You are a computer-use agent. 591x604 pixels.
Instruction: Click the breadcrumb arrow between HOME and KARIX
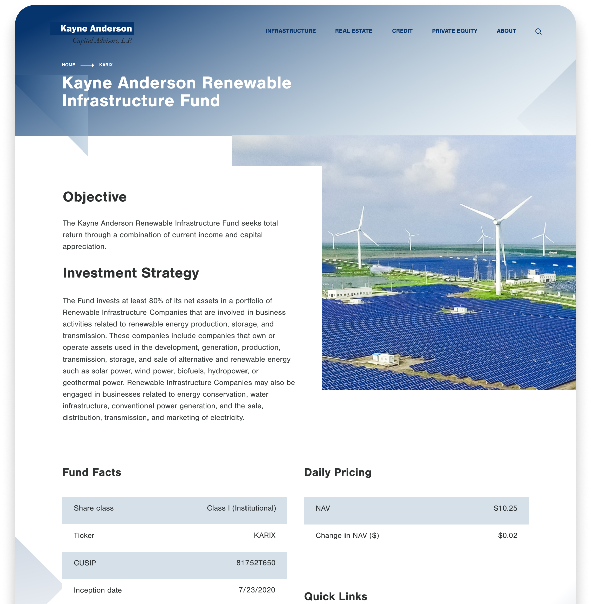tap(87, 65)
